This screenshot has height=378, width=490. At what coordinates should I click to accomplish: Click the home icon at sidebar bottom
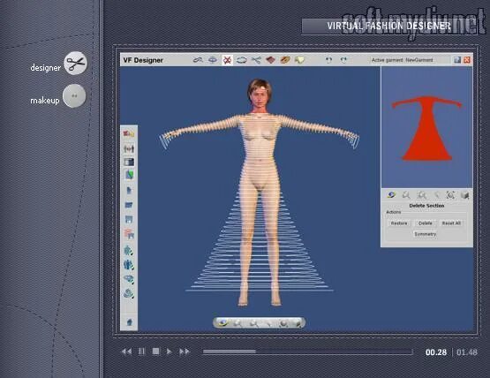coord(129,321)
